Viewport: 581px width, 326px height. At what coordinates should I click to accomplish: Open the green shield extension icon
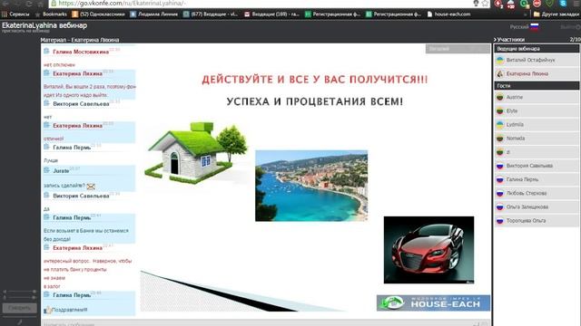pos(550,4)
